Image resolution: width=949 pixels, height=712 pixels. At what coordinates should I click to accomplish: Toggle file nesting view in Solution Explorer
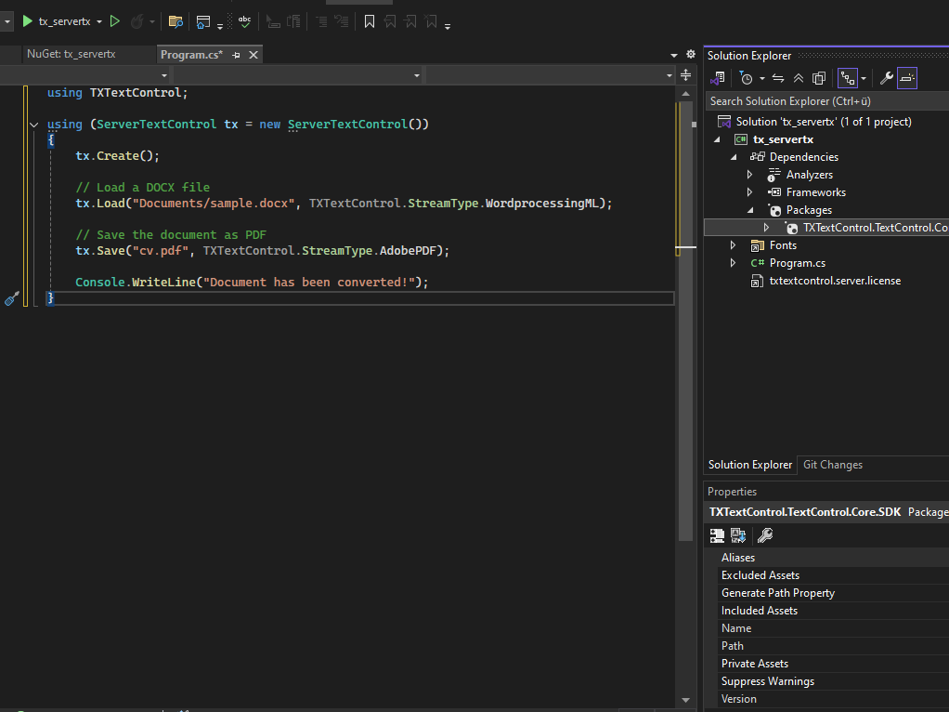pos(847,78)
